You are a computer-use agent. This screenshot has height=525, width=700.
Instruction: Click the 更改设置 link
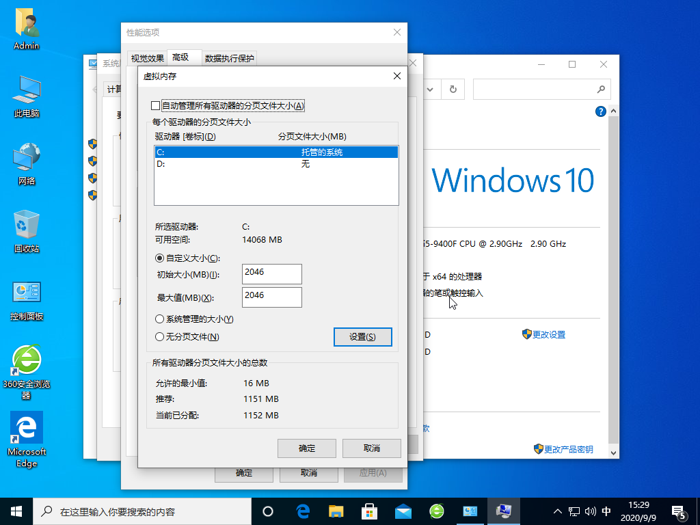[548, 335]
